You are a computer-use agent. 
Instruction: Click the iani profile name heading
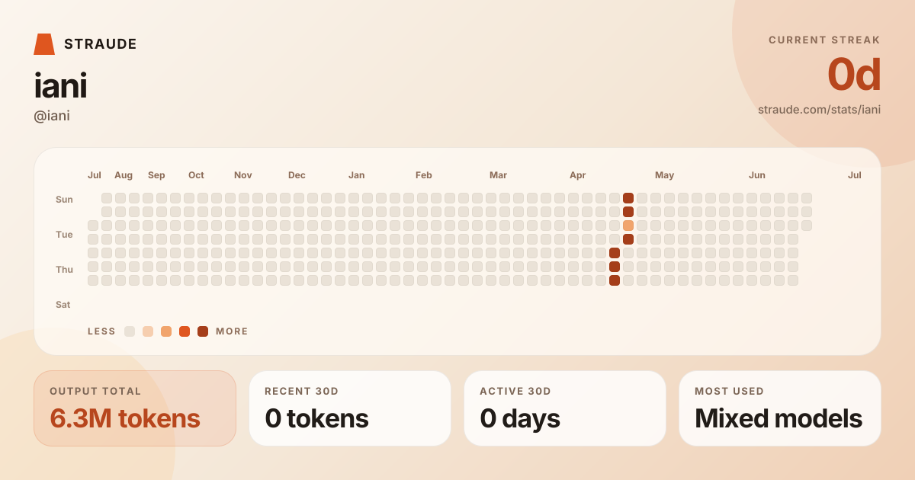coord(60,85)
